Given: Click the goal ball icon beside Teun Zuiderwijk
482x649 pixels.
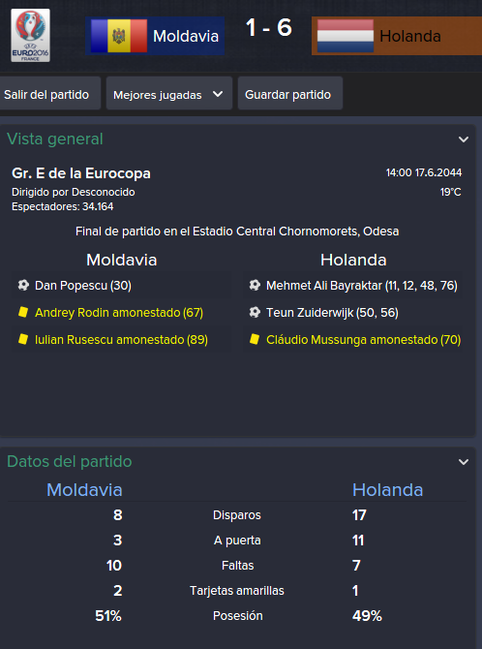Looking at the screenshot, I should click(x=255, y=313).
